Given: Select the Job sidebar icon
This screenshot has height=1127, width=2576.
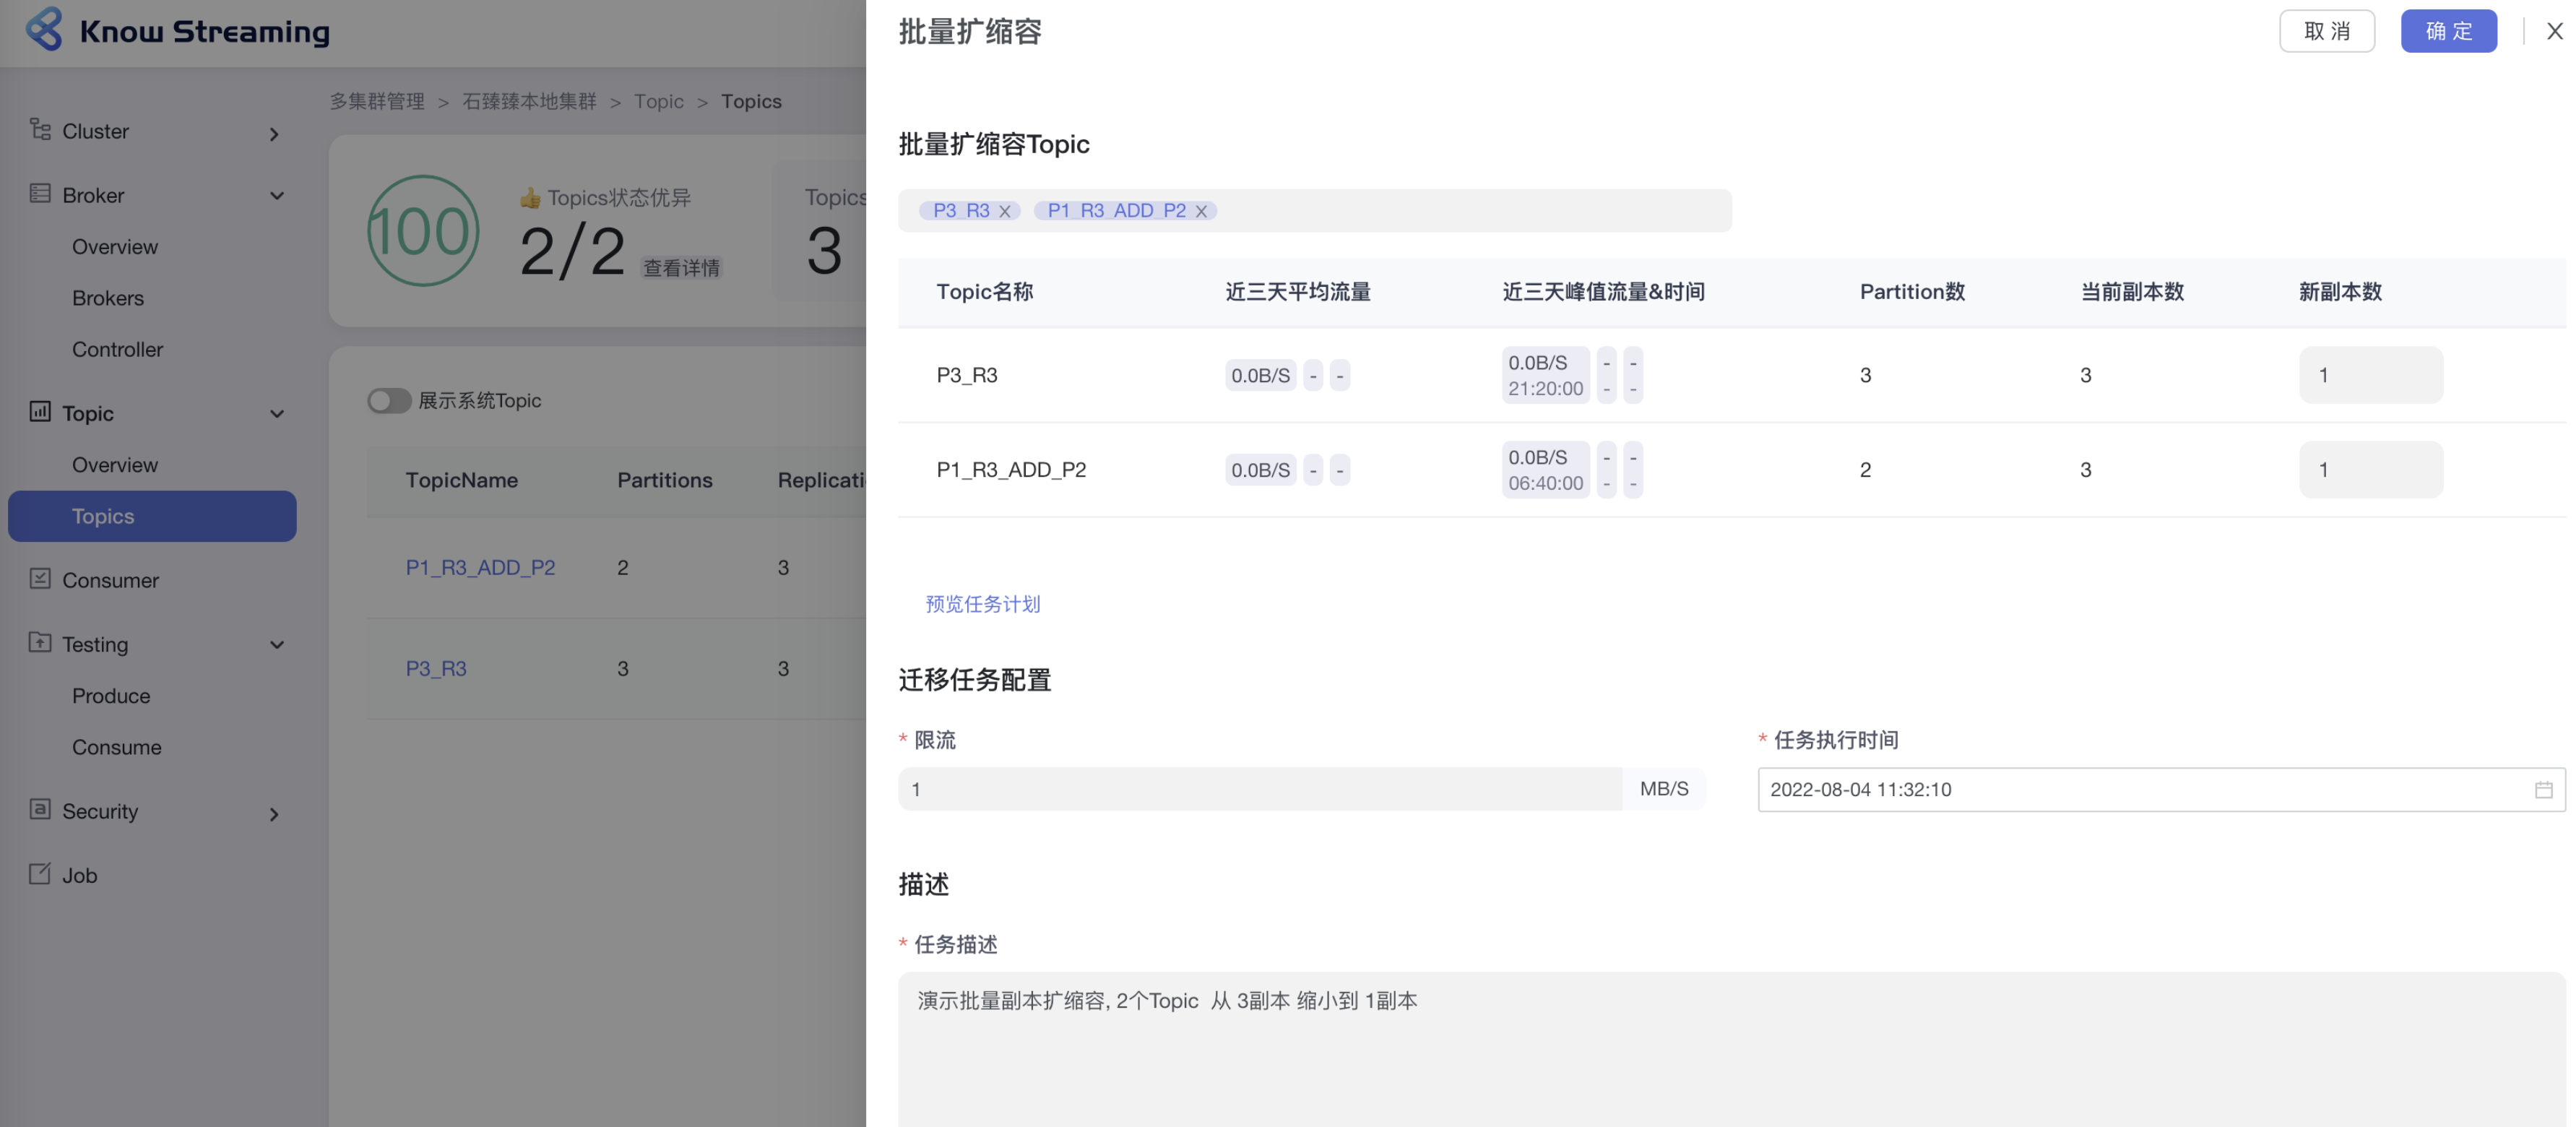Looking at the screenshot, I should point(40,875).
